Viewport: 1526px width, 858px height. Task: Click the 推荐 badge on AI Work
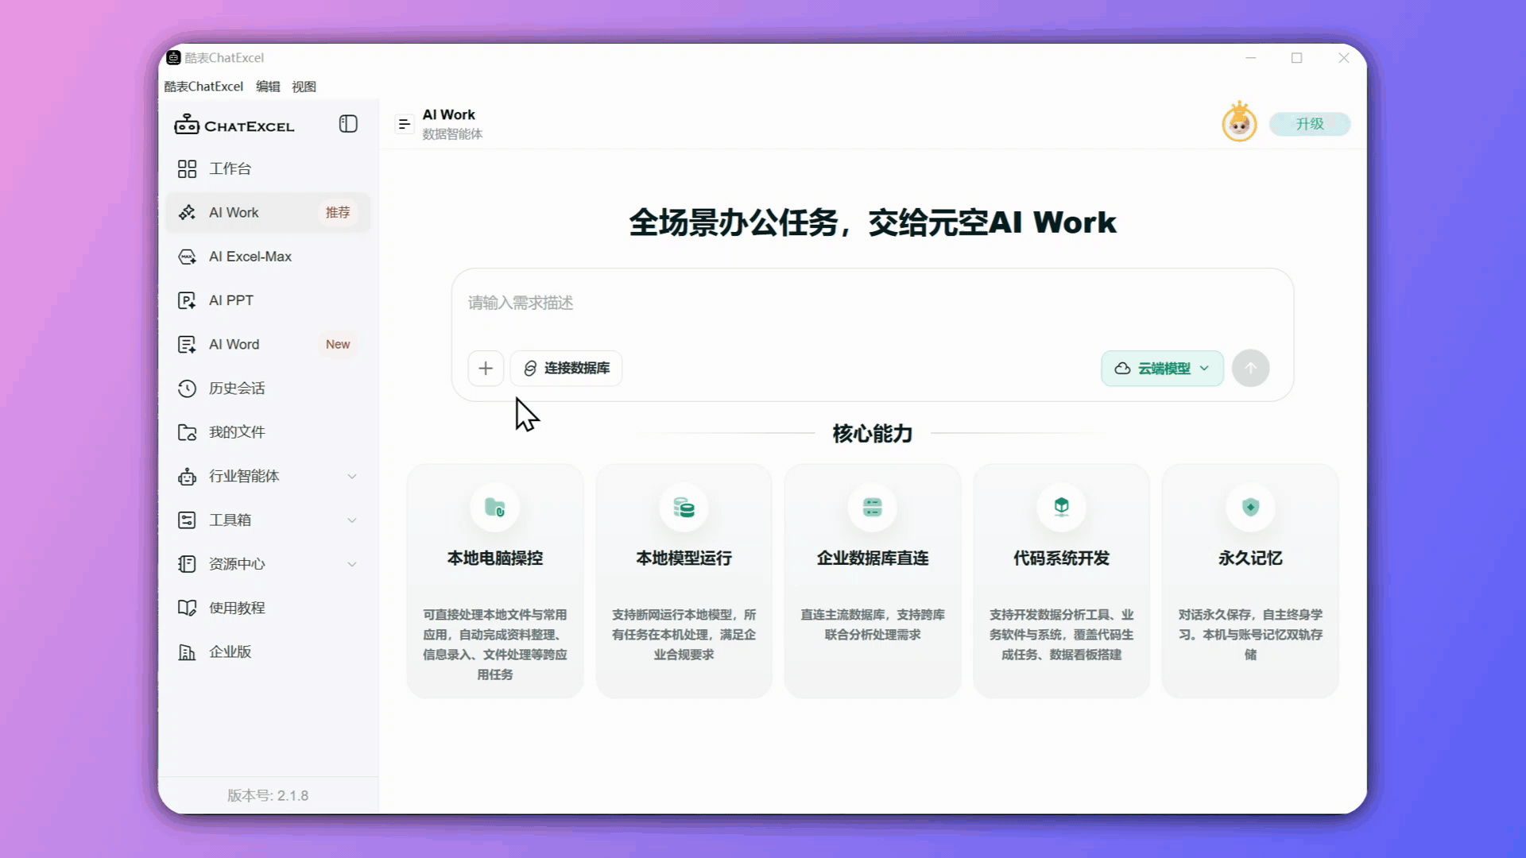[338, 212]
